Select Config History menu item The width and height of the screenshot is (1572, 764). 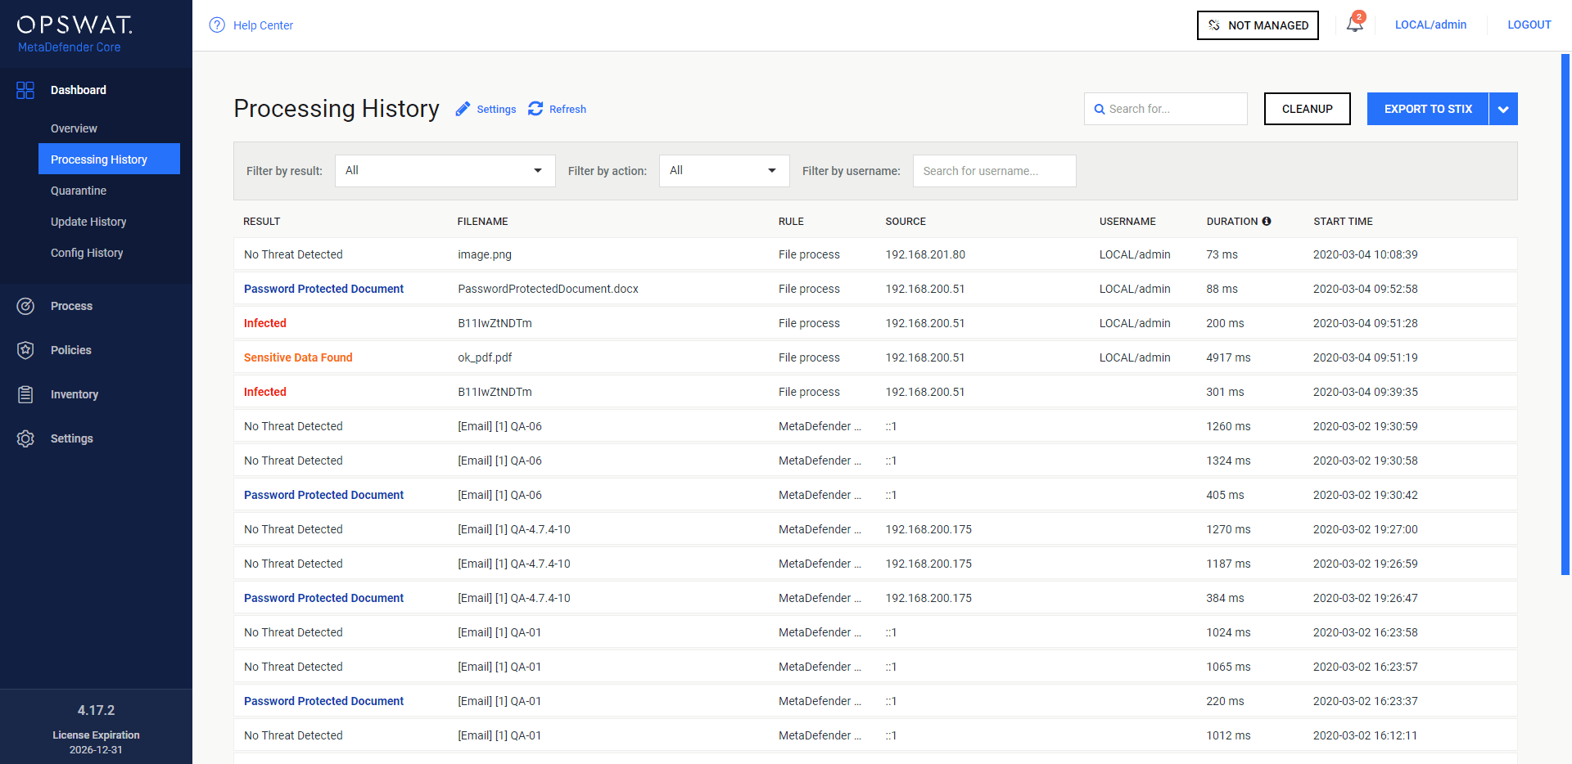[87, 253]
